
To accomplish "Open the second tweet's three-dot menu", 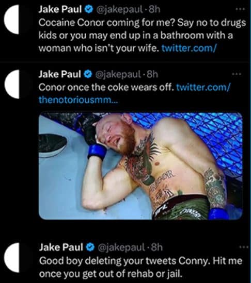I will point(237,74).
